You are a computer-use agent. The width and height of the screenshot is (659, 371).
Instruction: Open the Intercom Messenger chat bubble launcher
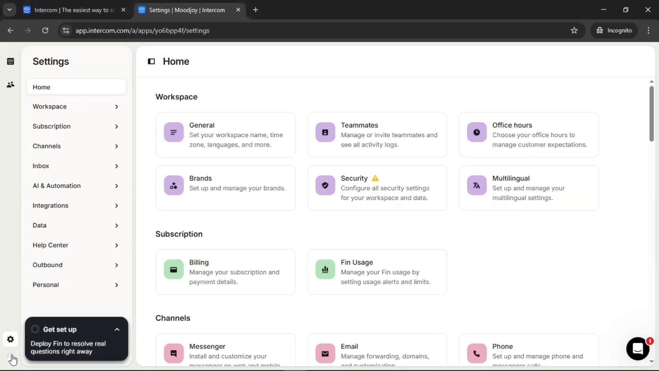(637, 349)
